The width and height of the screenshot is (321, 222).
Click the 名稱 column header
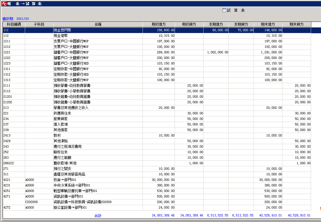tap(98, 25)
